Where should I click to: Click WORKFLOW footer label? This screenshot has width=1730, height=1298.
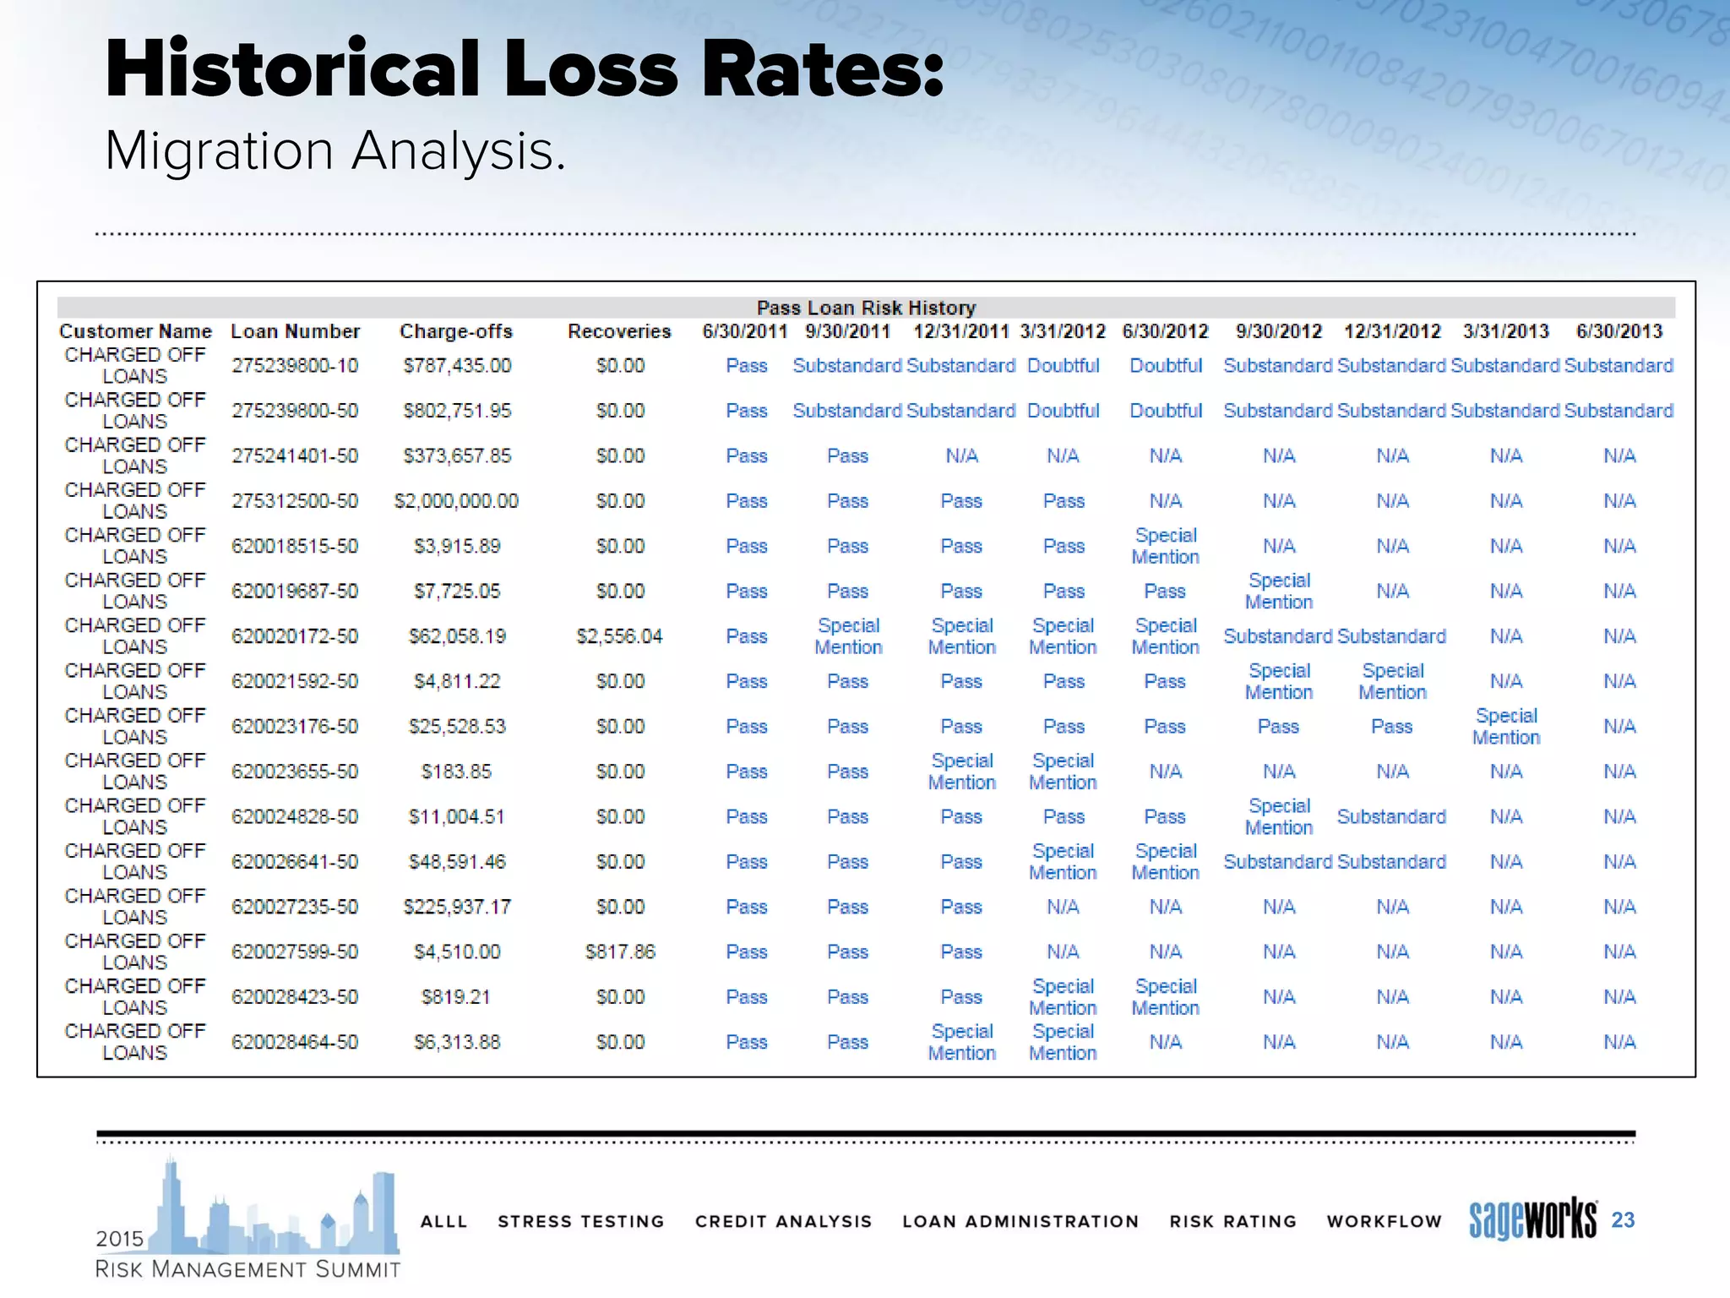[1384, 1221]
